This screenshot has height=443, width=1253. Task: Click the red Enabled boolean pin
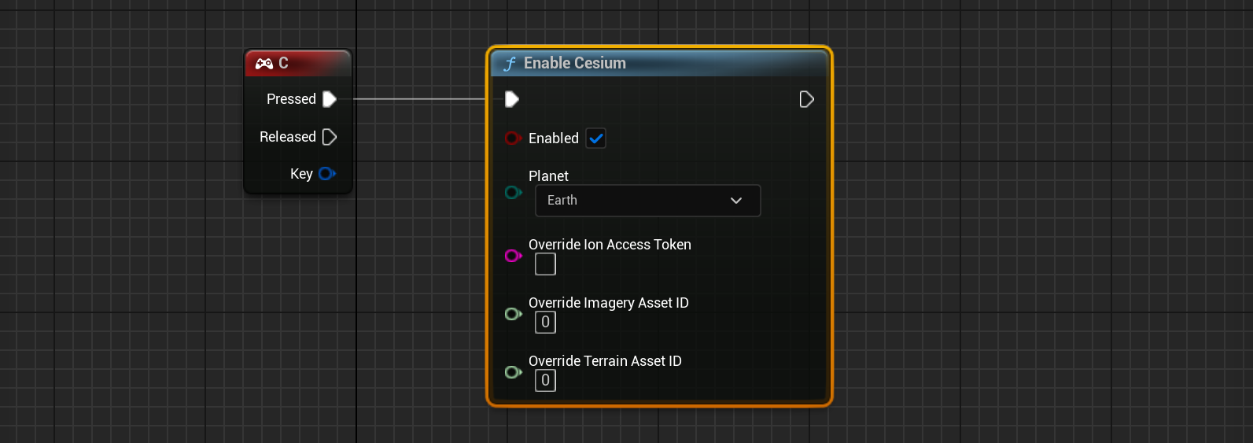tap(513, 138)
